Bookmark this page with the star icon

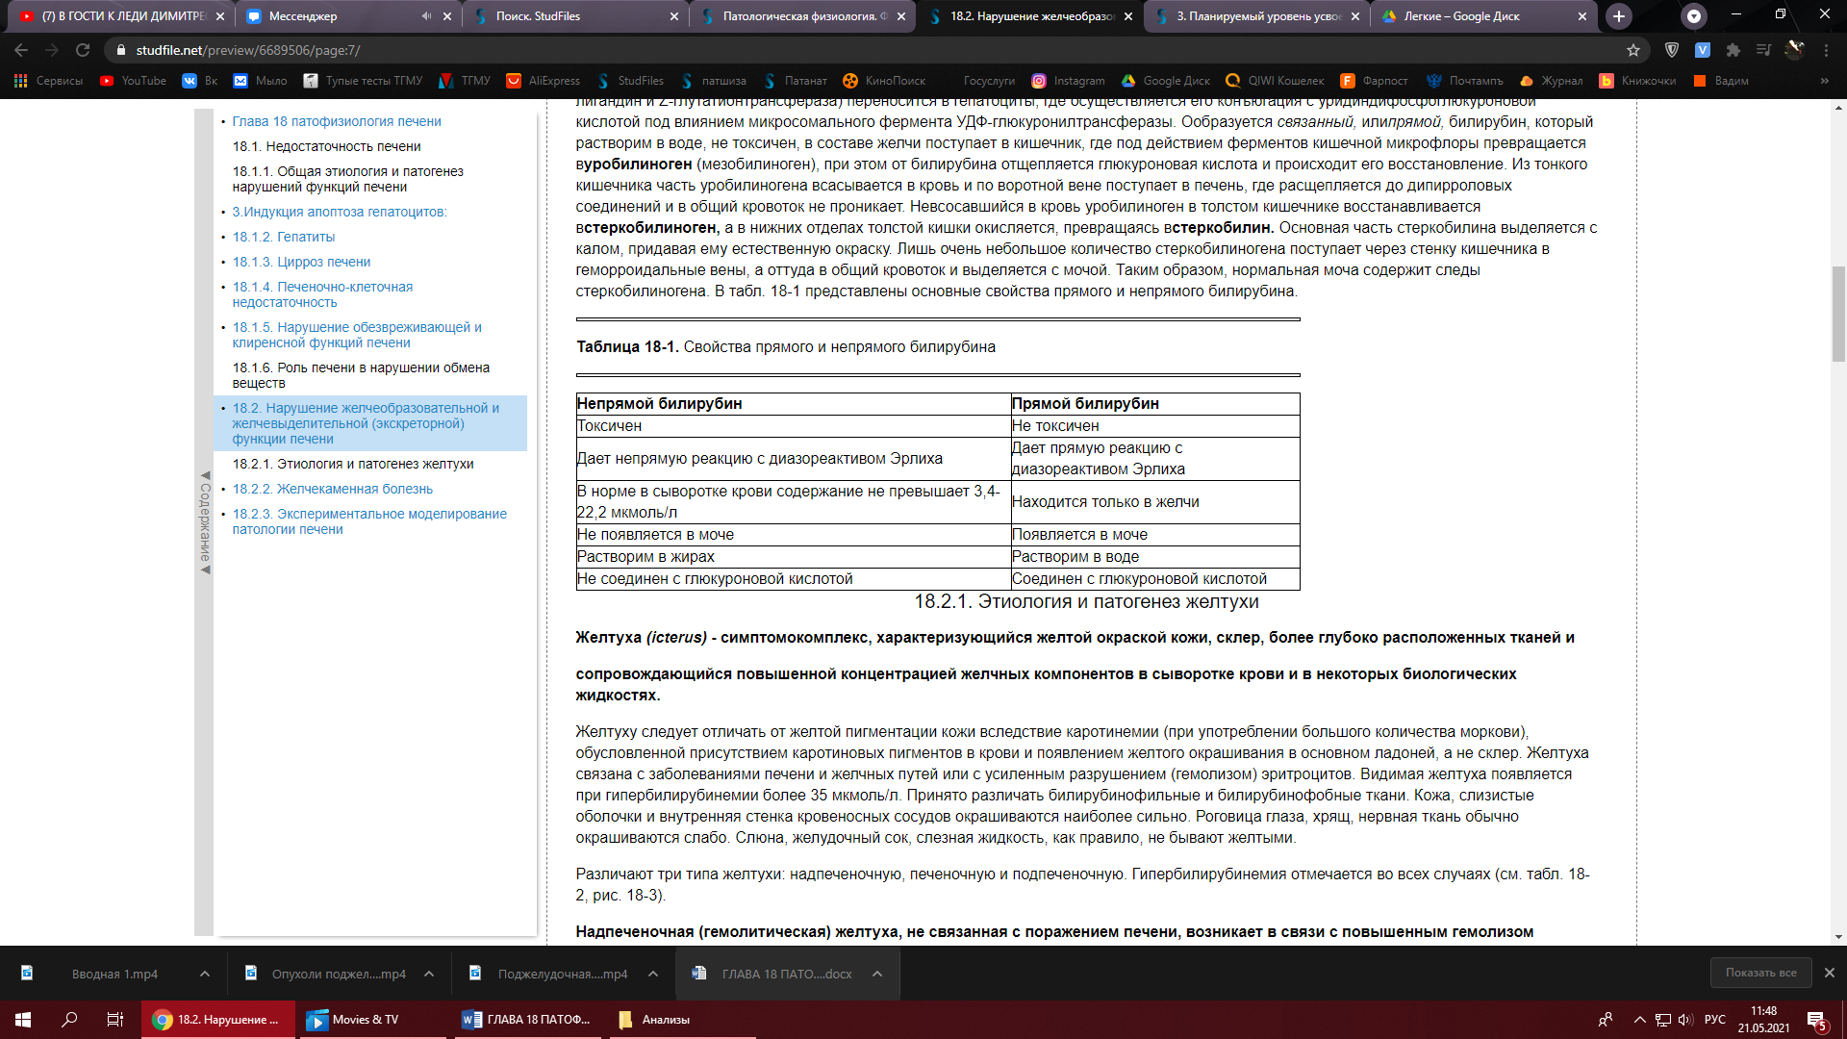point(1633,50)
